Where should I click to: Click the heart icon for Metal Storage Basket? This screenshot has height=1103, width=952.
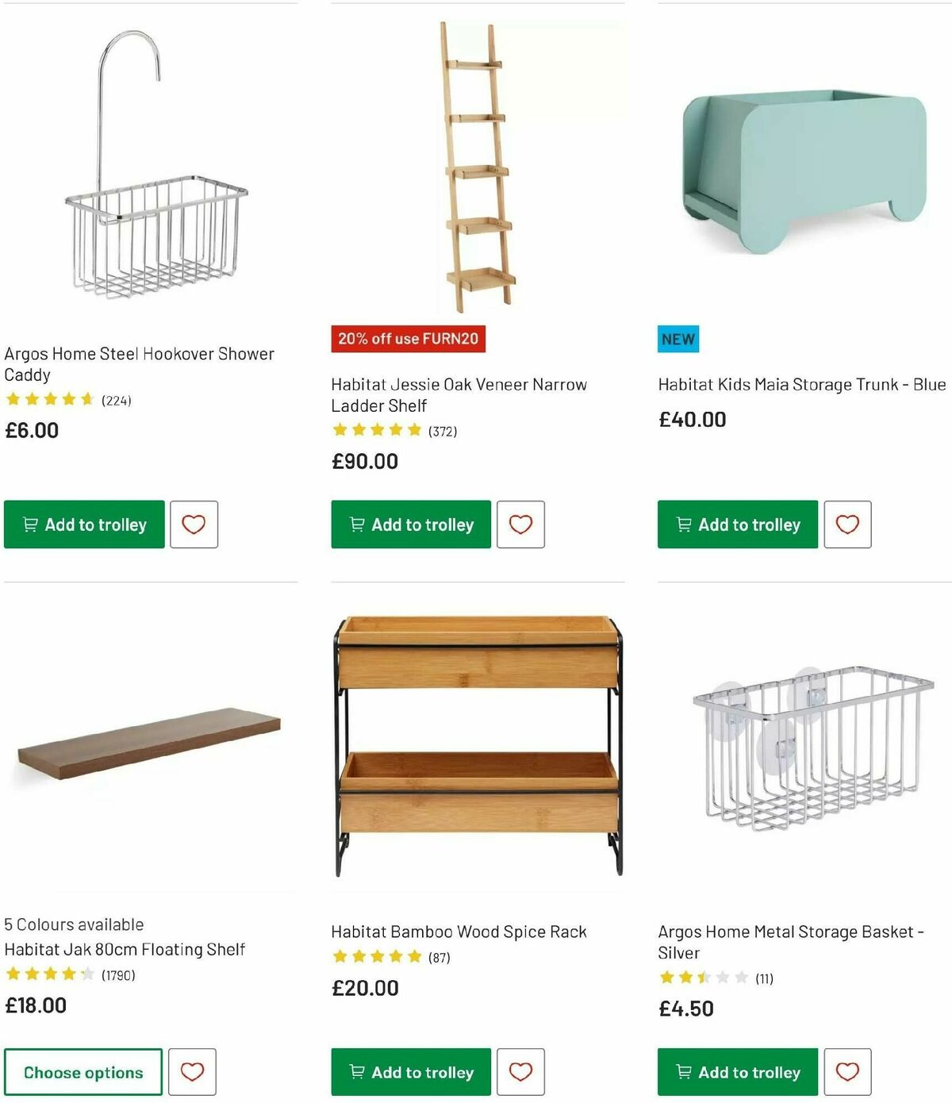click(x=847, y=1071)
